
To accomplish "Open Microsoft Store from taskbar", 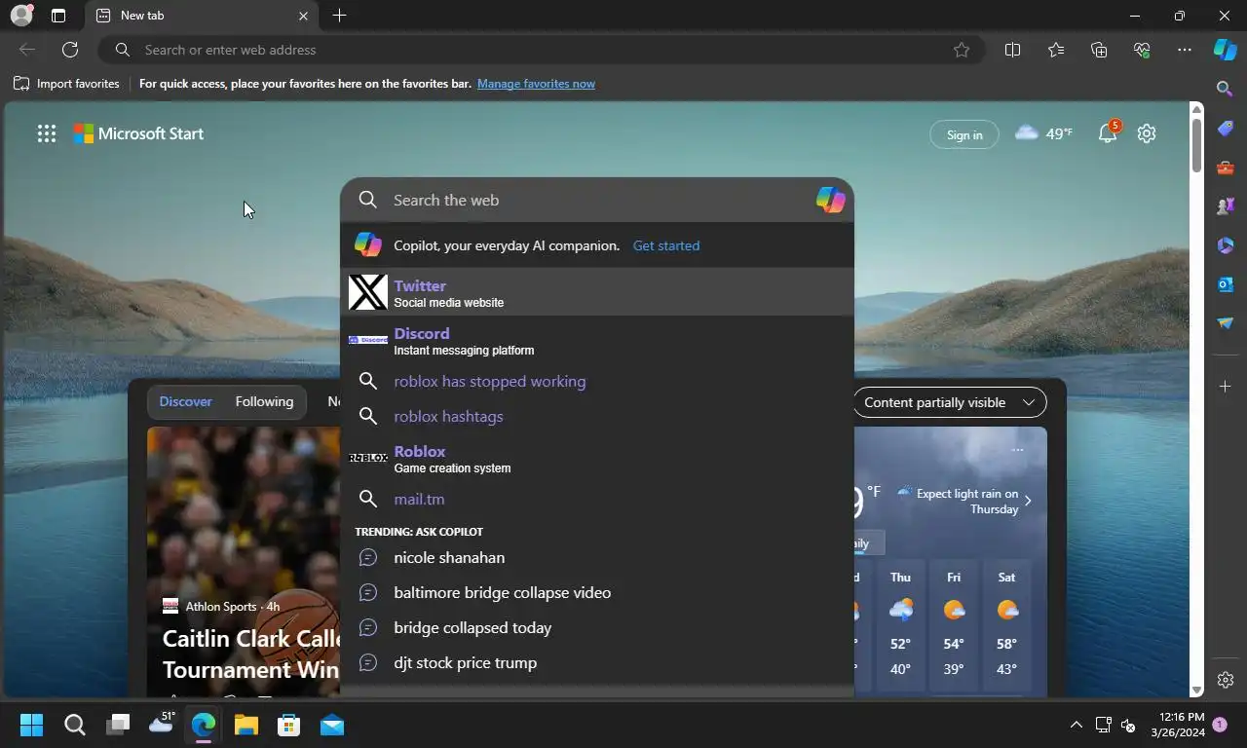I will (289, 725).
